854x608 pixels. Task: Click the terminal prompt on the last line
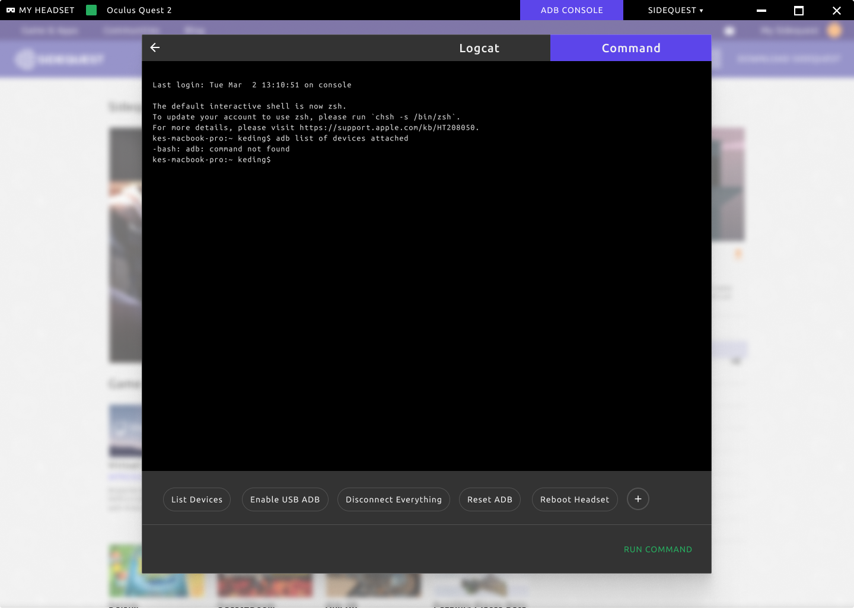[212, 160]
